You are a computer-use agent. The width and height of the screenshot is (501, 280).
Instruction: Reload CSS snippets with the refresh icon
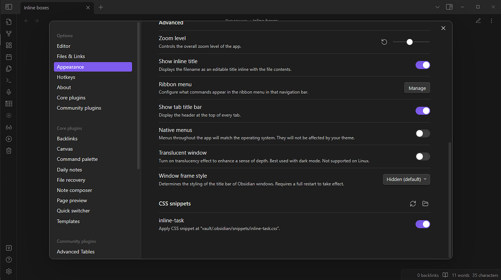click(412, 204)
